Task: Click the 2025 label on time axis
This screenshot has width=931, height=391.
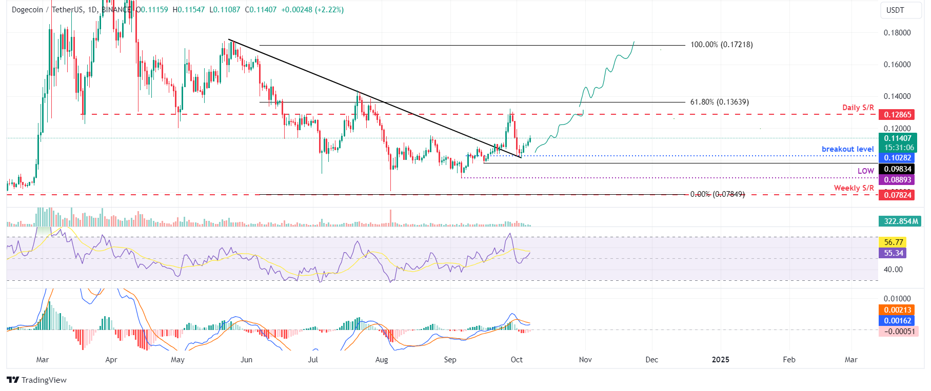Action: click(721, 360)
